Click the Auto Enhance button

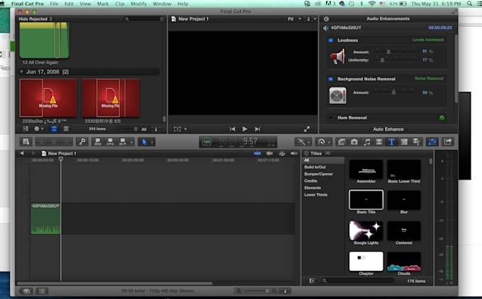pyautogui.click(x=387, y=129)
